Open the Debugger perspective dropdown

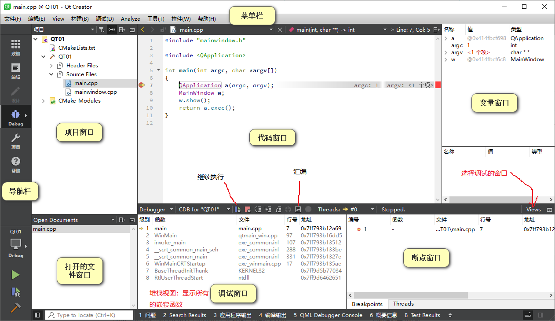tap(156, 209)
